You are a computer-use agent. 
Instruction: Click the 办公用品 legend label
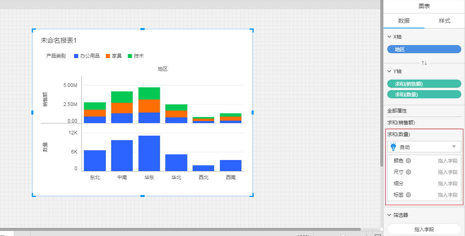click(x=90, y=56)
